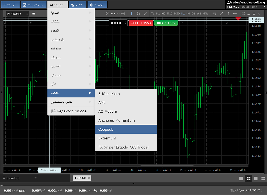Select the Extremum indicator

point(126,138)
